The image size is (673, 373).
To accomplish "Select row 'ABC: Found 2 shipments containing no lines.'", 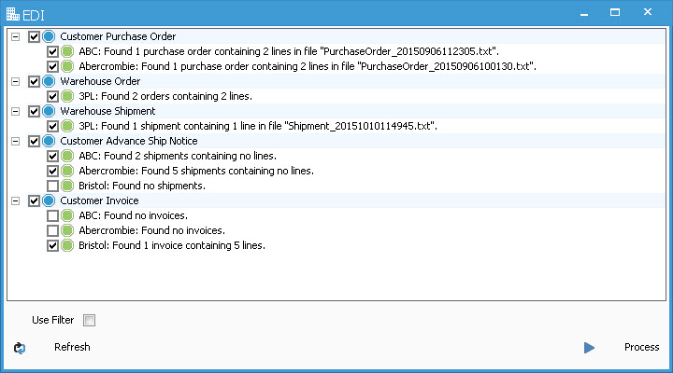I will (178, 156).
